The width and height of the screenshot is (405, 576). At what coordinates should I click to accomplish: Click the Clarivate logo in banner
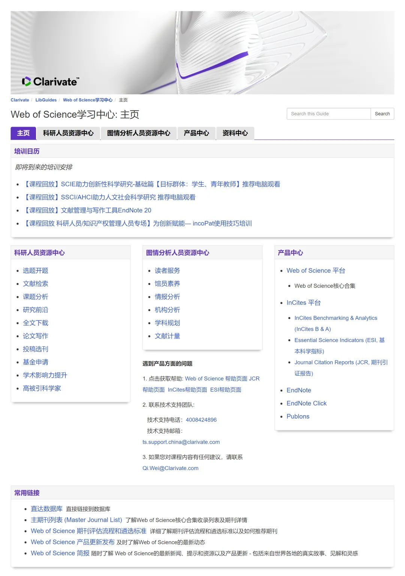[x=51, y=82]
